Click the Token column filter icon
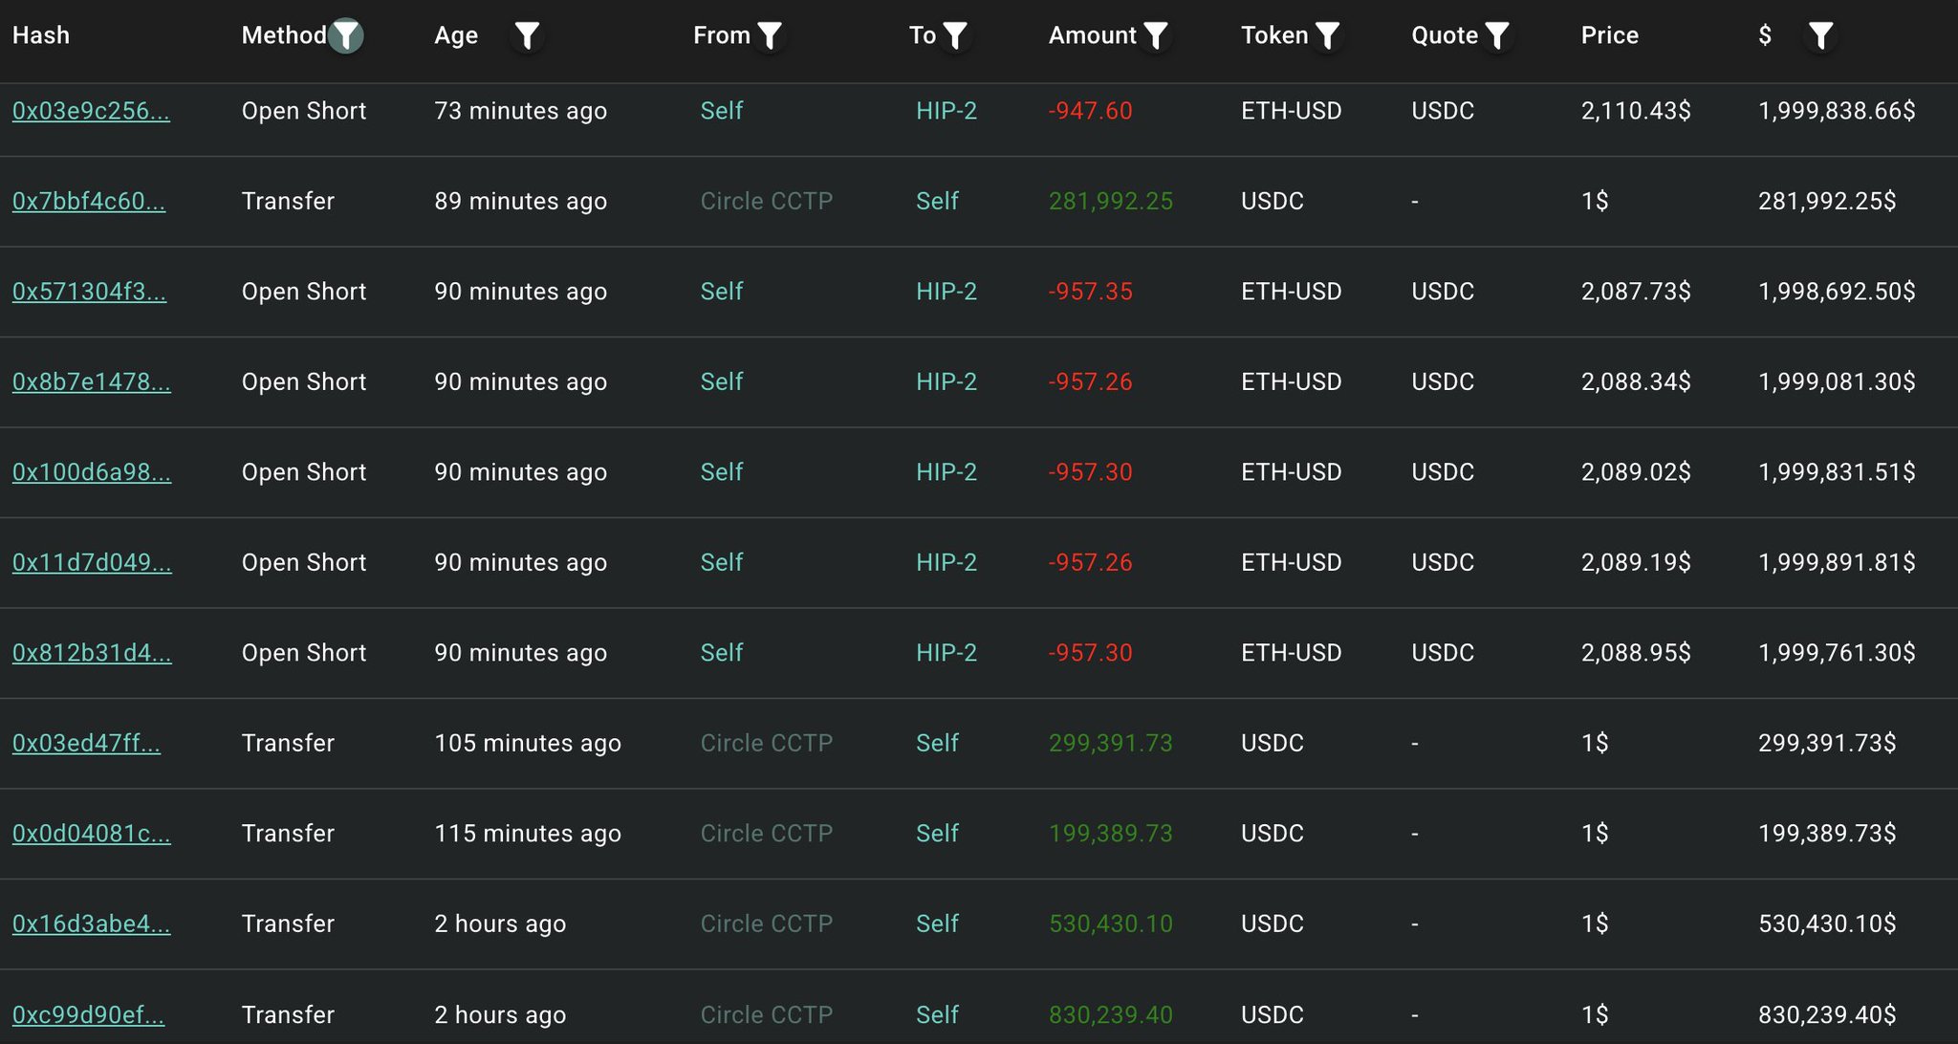Image resolution: width=1958 pixels, height=1044 pixels. pos(1327,36)
